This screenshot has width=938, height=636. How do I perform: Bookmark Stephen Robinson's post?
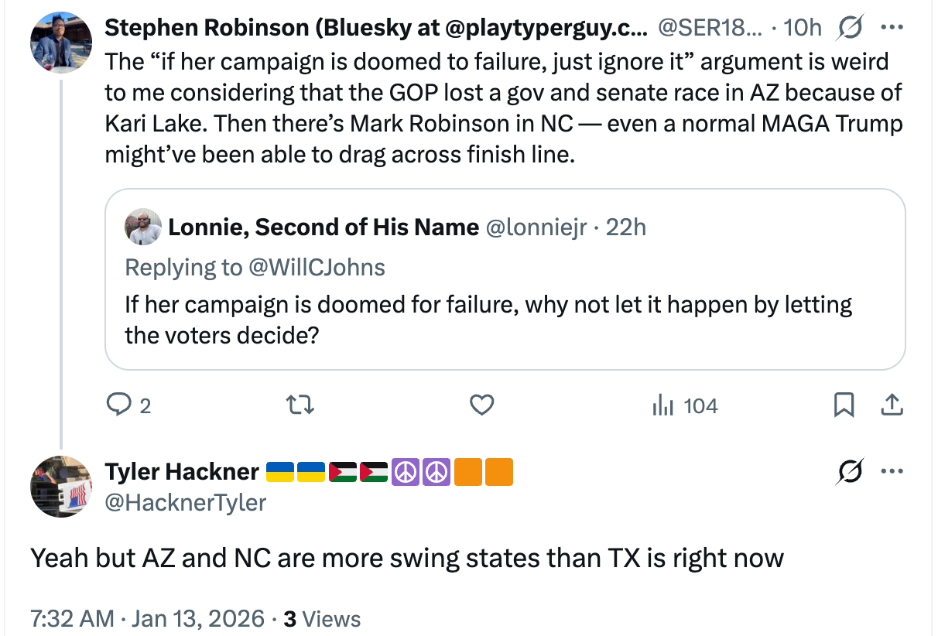point(844,405)
